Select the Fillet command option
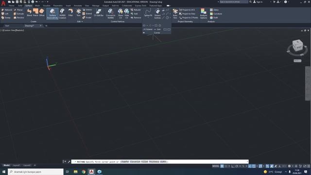 point(145,162)
